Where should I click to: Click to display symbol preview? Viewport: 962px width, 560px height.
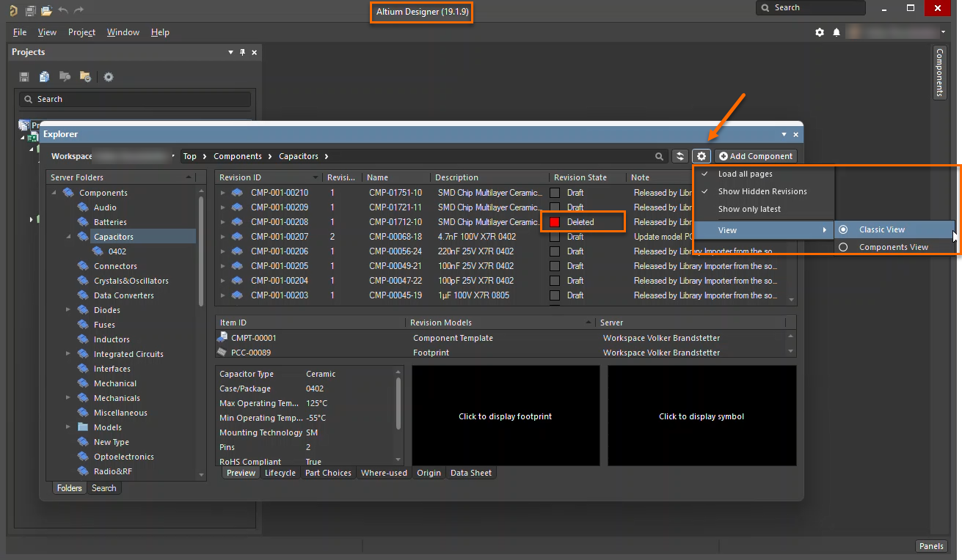[702, 416]
